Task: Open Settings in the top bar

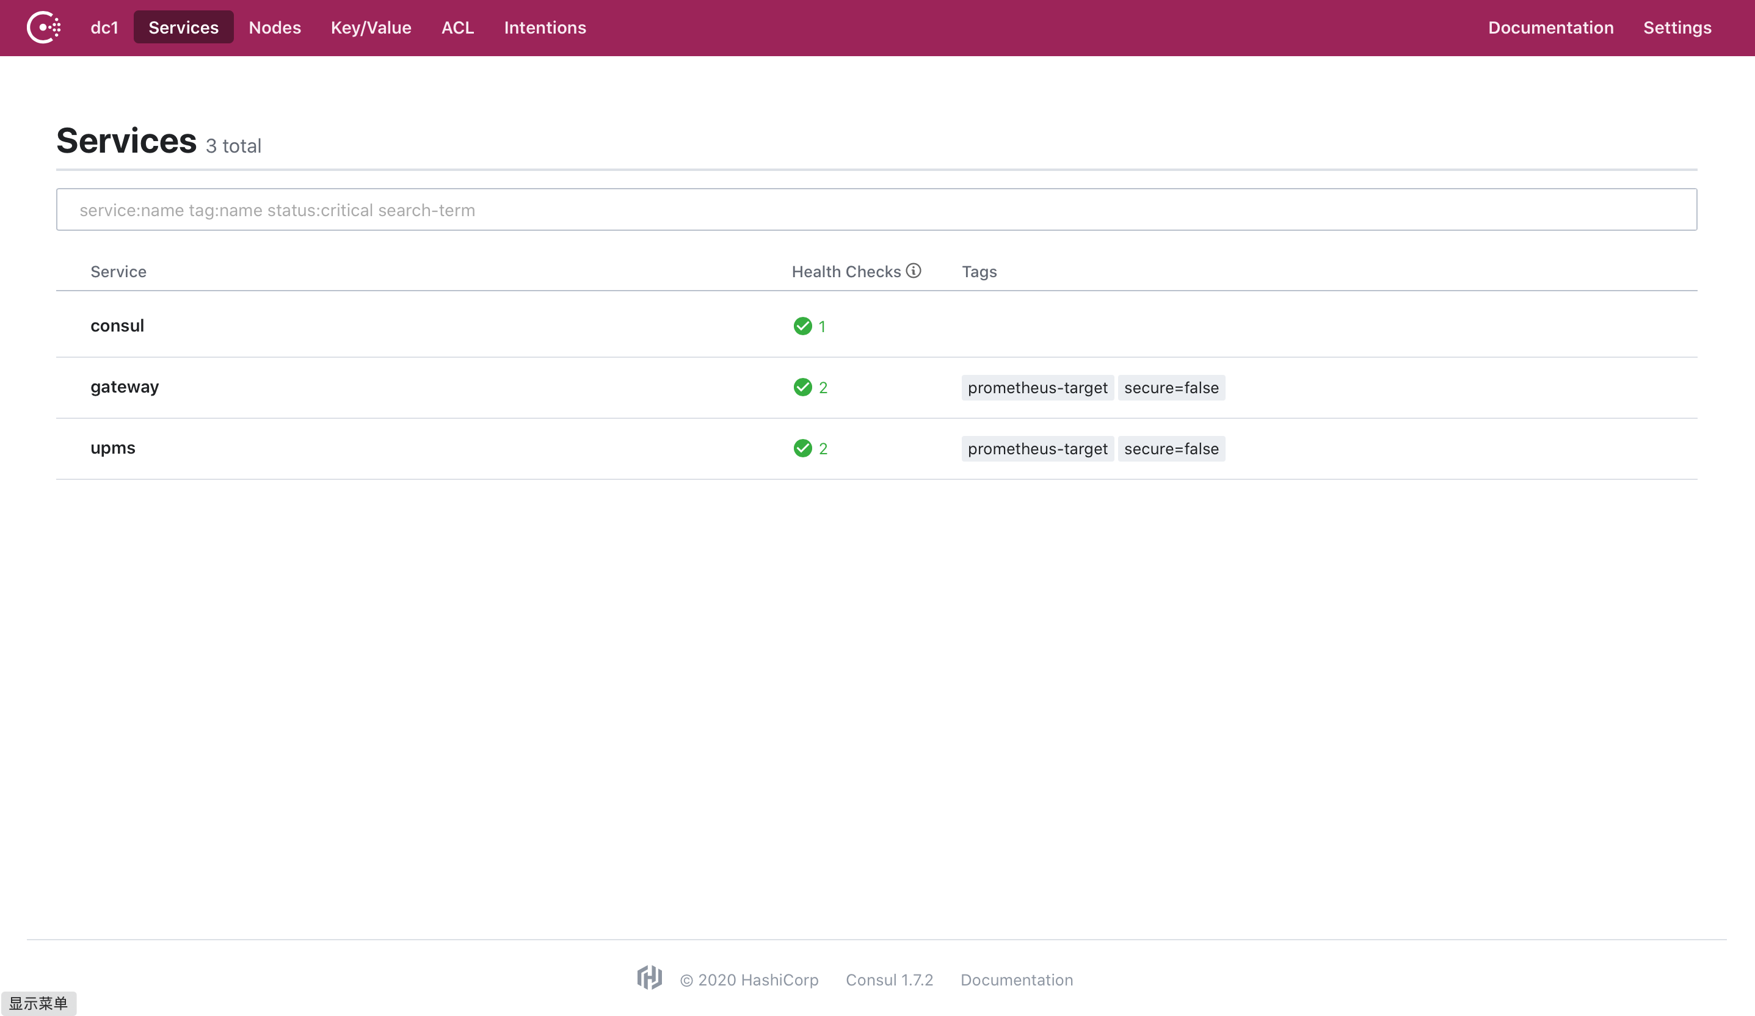Action: tap(1677, 28)
